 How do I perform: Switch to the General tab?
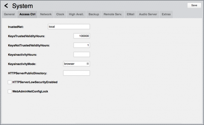tap(9, 14)
